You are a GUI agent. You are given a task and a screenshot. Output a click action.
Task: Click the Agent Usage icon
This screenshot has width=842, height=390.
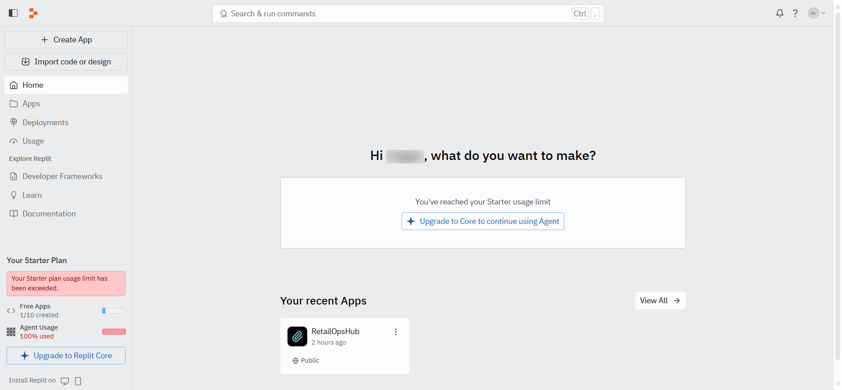coord(11,332)
